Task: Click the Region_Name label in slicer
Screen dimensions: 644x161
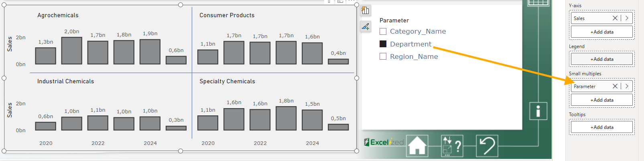Action: pyautogui.click(x=414, y=56)
